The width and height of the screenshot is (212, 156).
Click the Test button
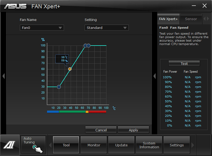coord(184,63)
